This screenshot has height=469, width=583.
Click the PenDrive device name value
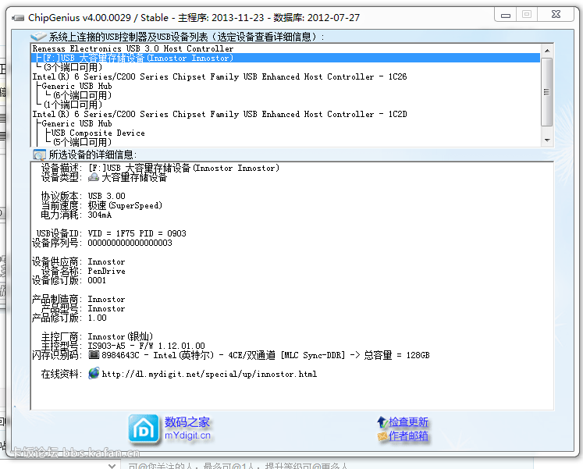[x=106, y=271]
